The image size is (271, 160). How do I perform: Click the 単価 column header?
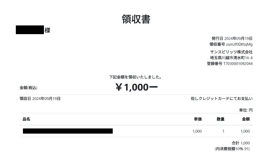pyautogui.click(x=198, y=119)
